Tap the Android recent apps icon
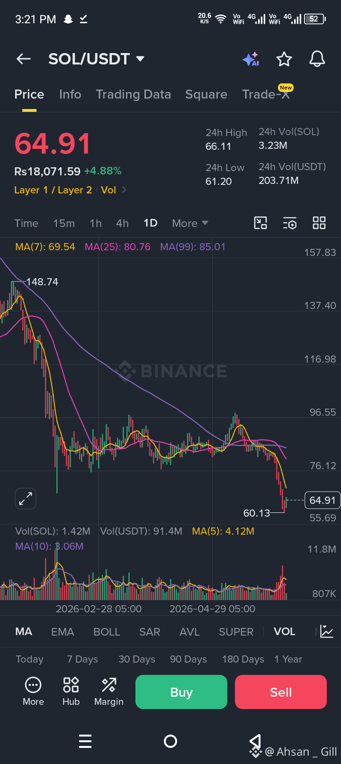This screenshot has width=341, height=764. coord(85,741)
